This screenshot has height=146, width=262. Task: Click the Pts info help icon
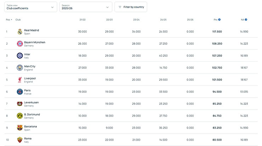[x=220, y=20]
